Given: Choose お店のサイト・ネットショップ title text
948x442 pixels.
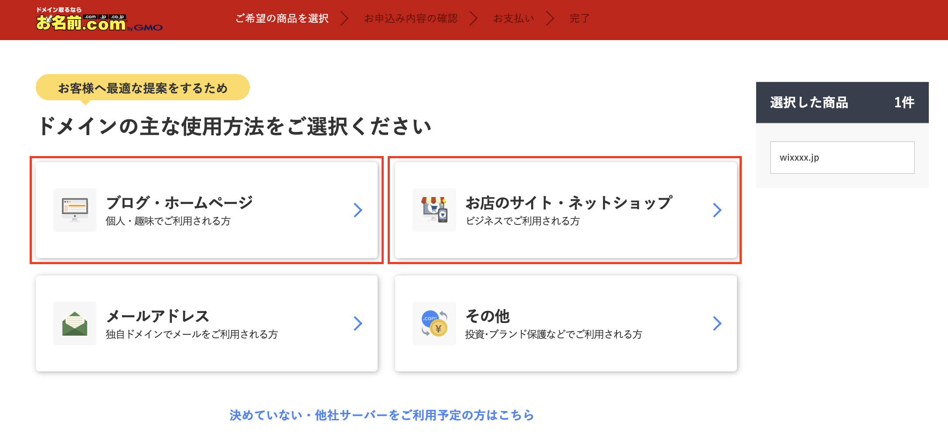Looking at the screenshot, I should [569, 203].
